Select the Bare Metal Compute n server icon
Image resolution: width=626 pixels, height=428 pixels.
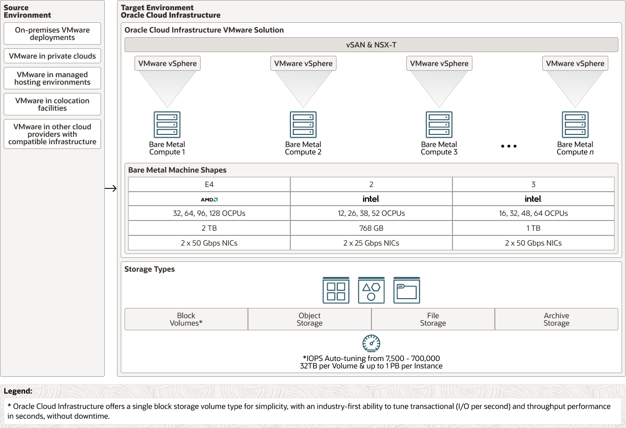point(575,125)
